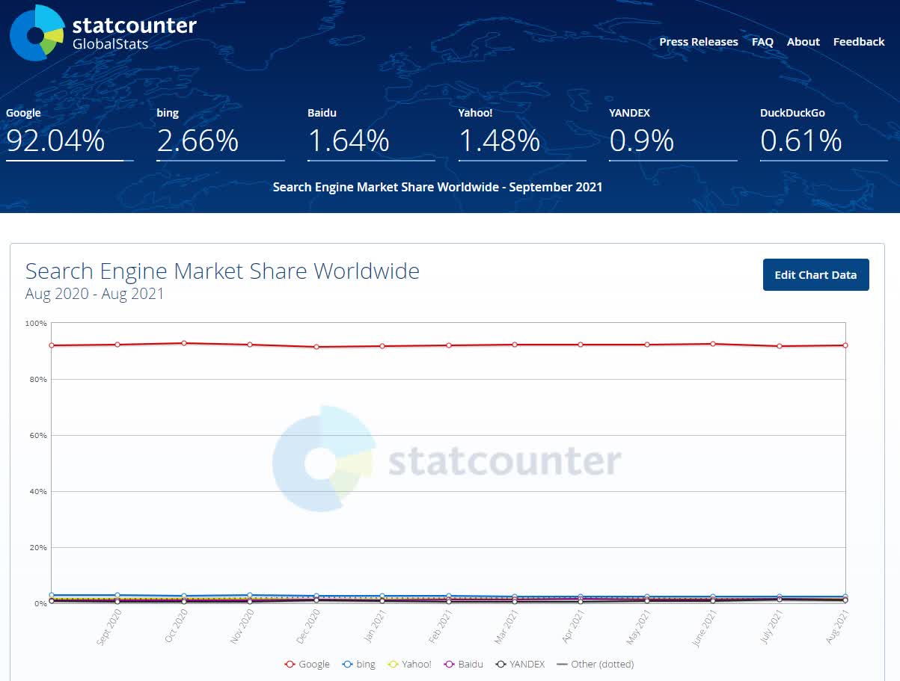The height and width of the screenshot is (681, 900).
Task: Select the bing 2.66% stat
Action: (x=221, y=134)
